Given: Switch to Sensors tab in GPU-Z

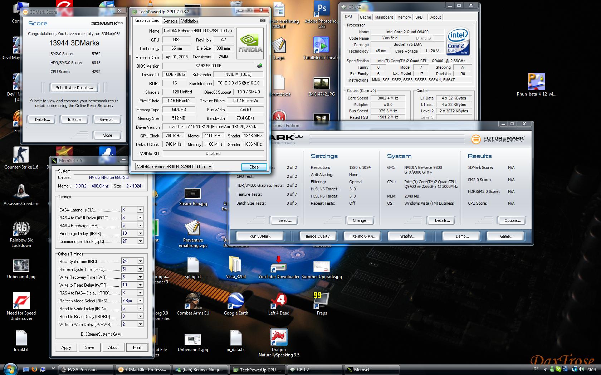Looking at the screenshot, I should (x=170, y=21).
